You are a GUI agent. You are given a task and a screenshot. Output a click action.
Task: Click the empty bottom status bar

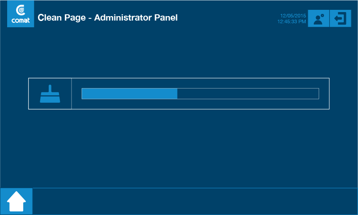(195, 202)
